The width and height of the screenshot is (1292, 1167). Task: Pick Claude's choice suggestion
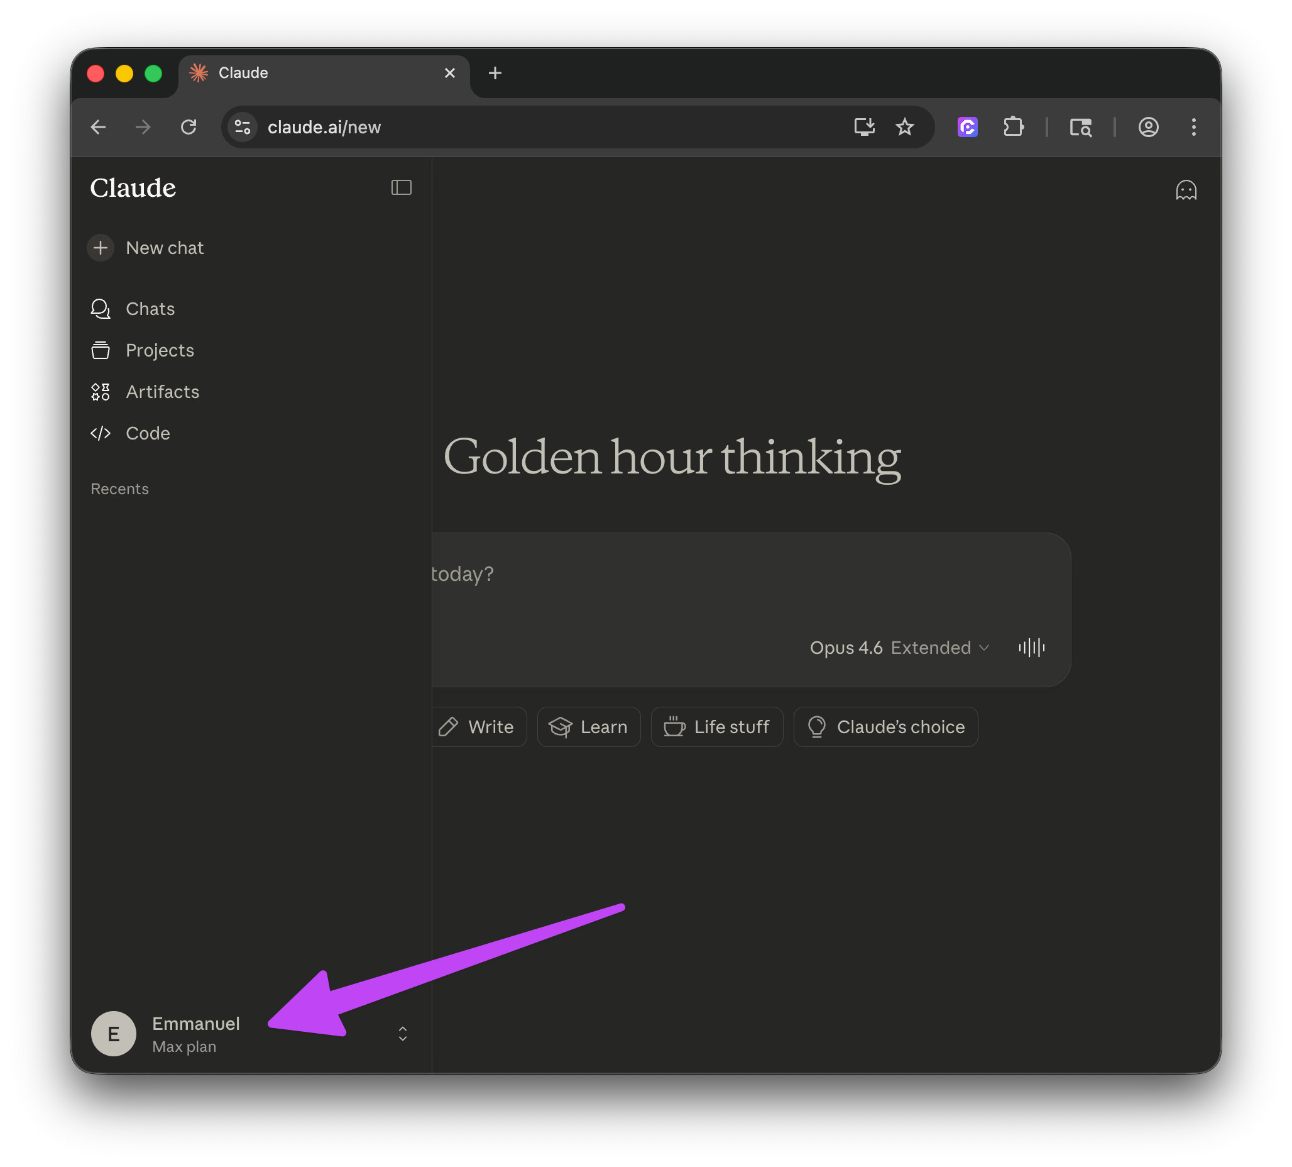point(885,727)
